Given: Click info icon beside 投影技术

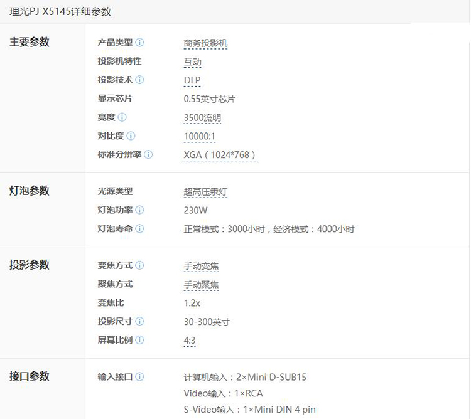Looking at the screenshot, I should (x=139, y=80).
